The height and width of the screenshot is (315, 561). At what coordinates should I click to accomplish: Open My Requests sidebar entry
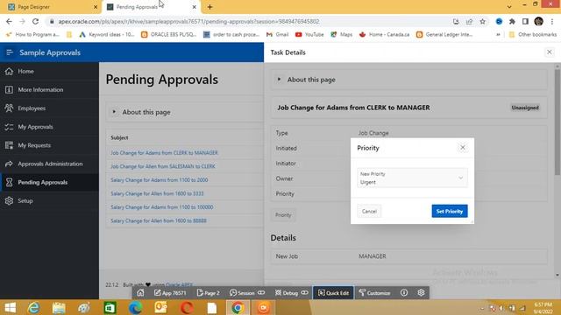pos(49,145)
